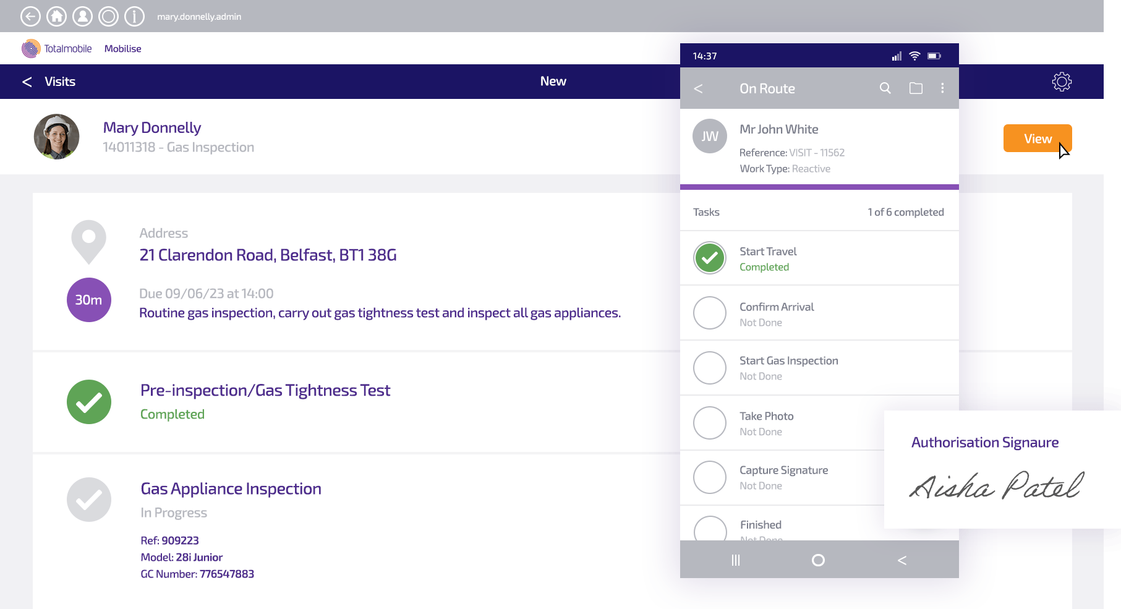Click the info icon in top bar
The width and height of the screenshot is (1121, 609).
pyautogui.click(x=134, y=16)
